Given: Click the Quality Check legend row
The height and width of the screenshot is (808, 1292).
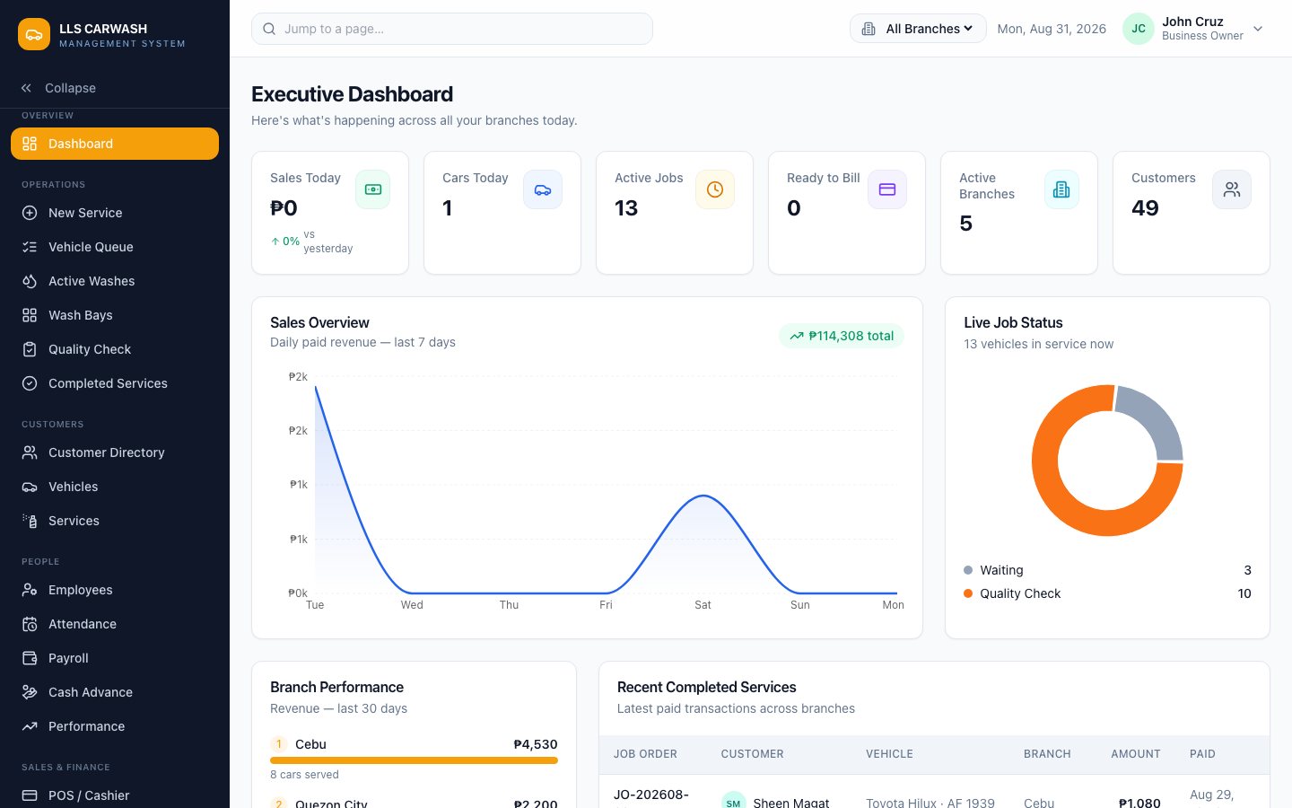Looking at the screenshot, I should click(x=1107, y=593).
